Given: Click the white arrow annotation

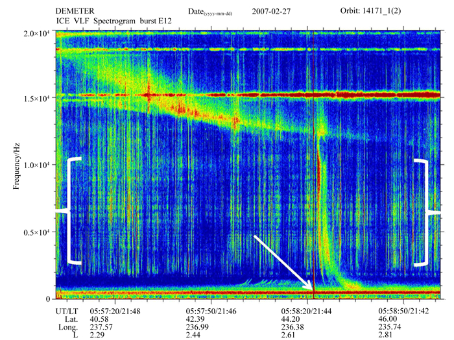Looking at the screenshot, I should coord(284,263).
